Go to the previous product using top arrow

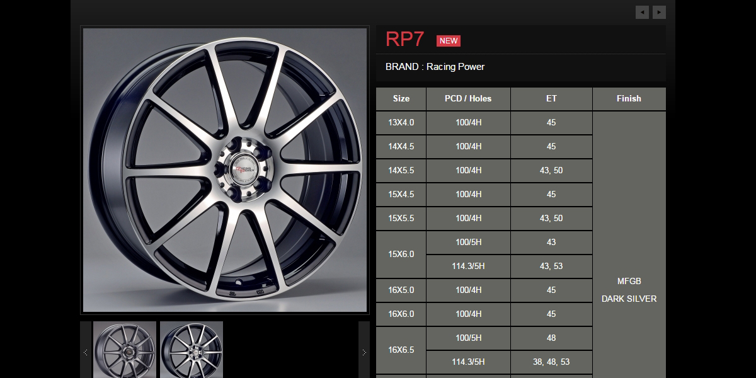(642, 12)
